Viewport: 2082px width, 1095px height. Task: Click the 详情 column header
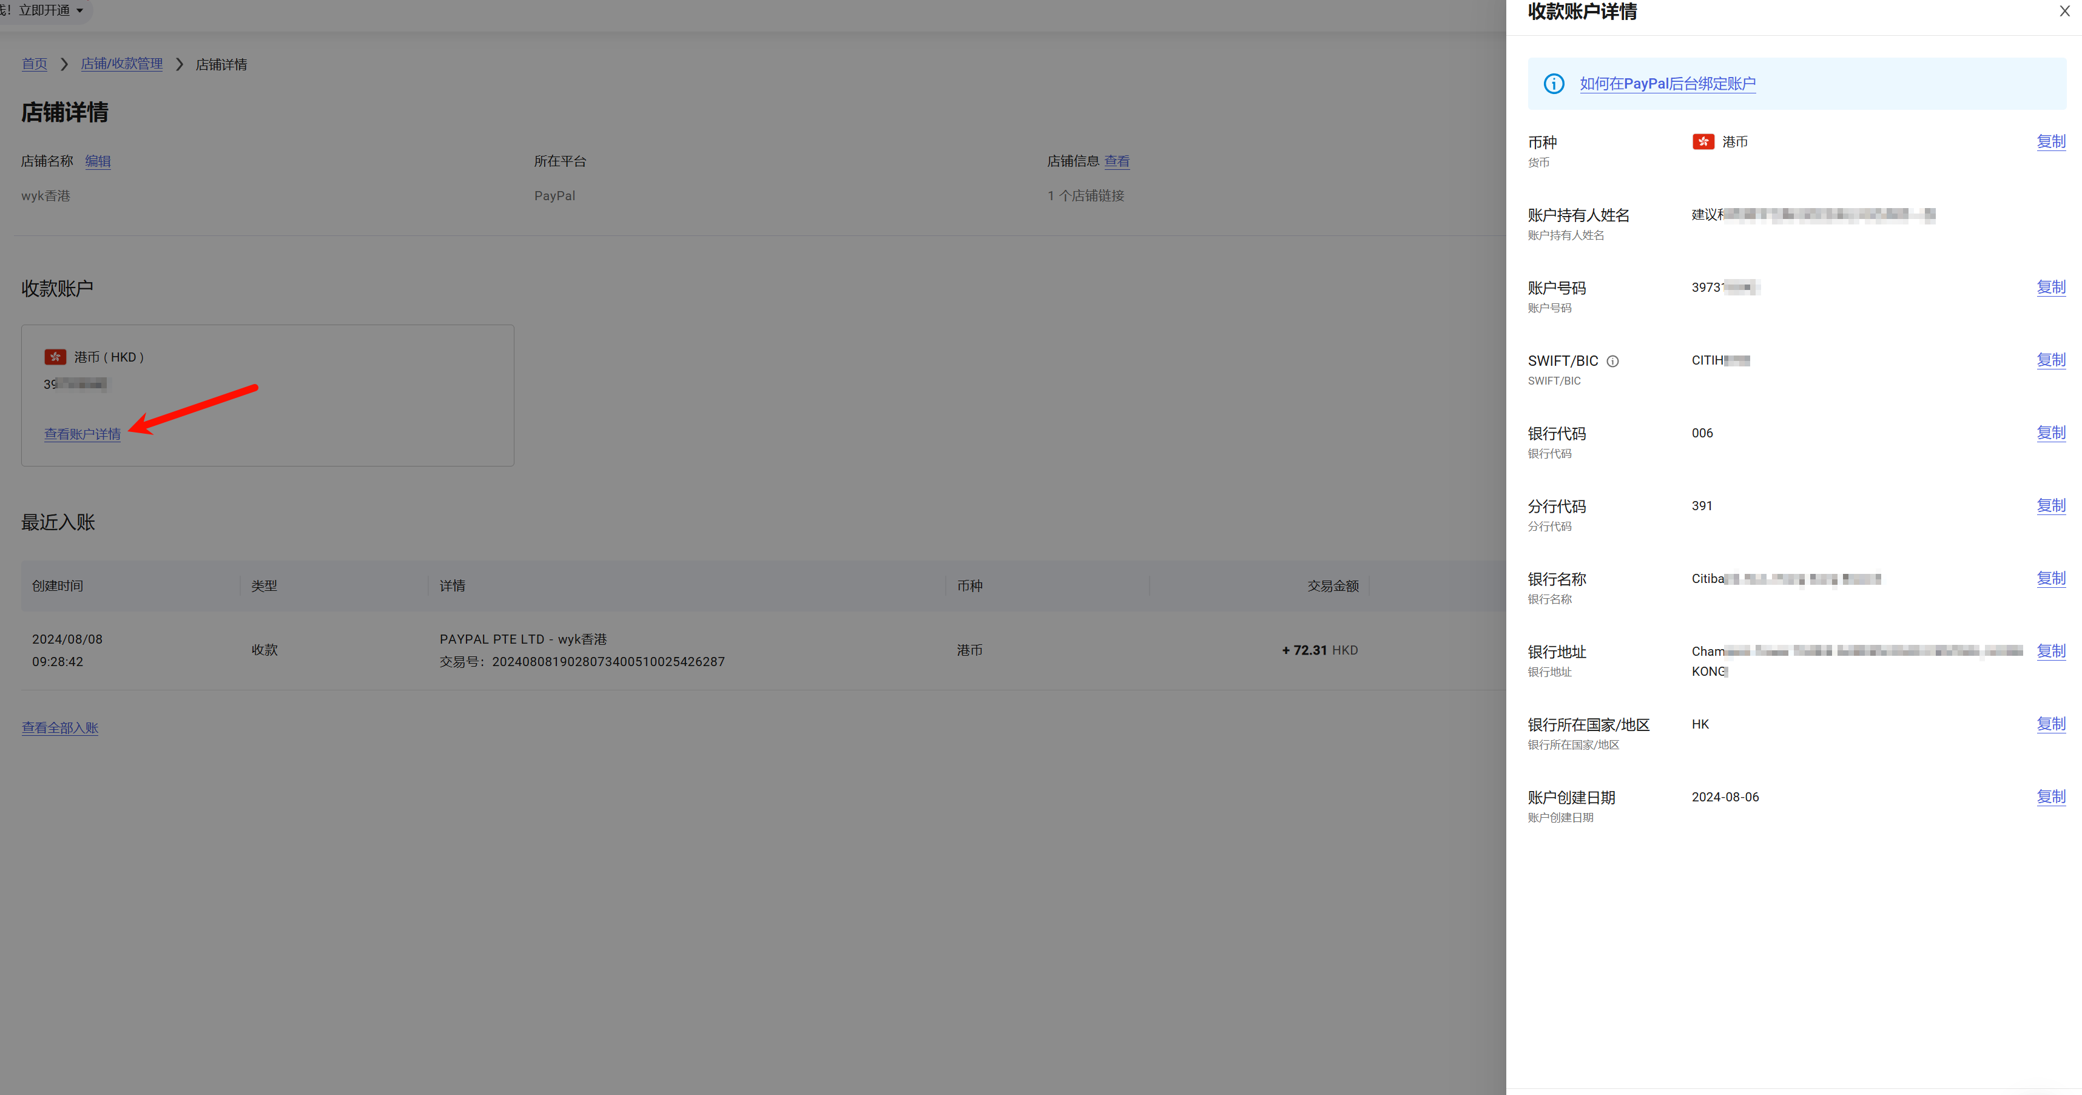[x=453, y=586]
